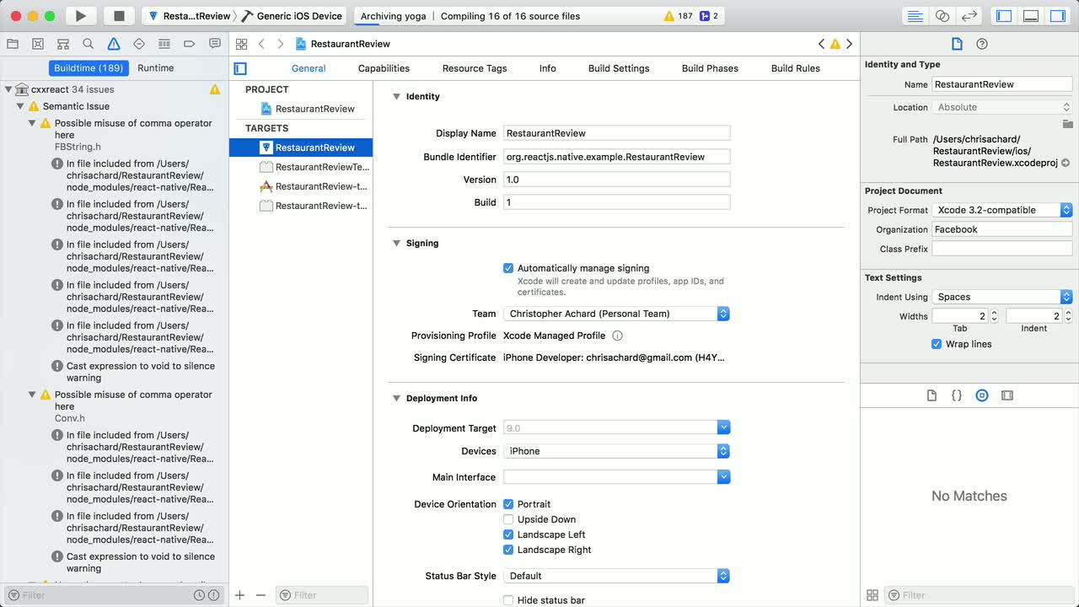Screen dimensions: 1079x607
Task: Enable Upside Down orientation
Action: coord(508,519)
